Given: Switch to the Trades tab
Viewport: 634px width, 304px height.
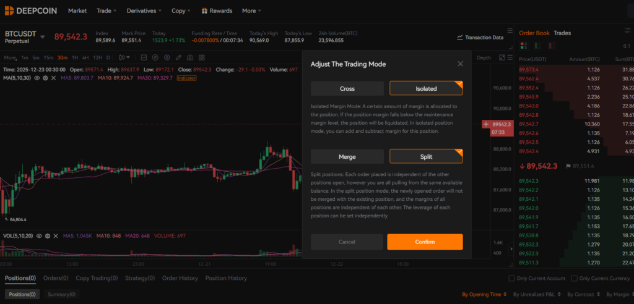Looking at the screenshot, I should pos(562,33).
